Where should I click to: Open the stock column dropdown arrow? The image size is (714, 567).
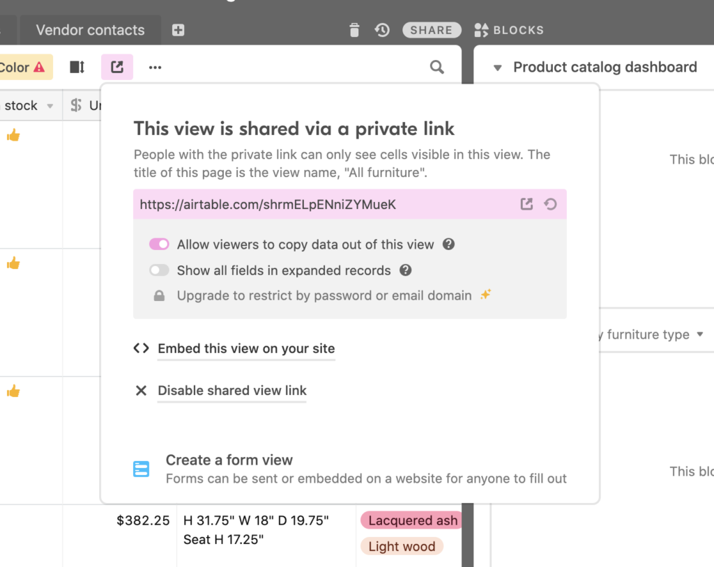click(x=50, y=106)
